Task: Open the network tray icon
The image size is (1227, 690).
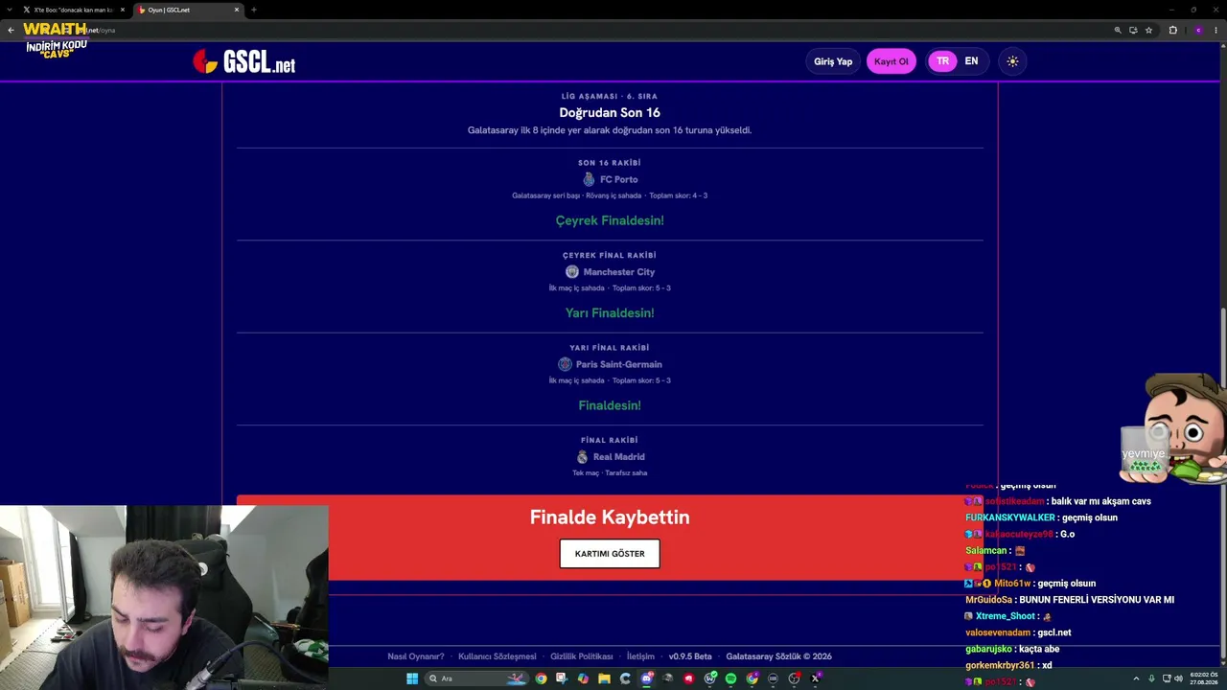Action: [1167, 678]
